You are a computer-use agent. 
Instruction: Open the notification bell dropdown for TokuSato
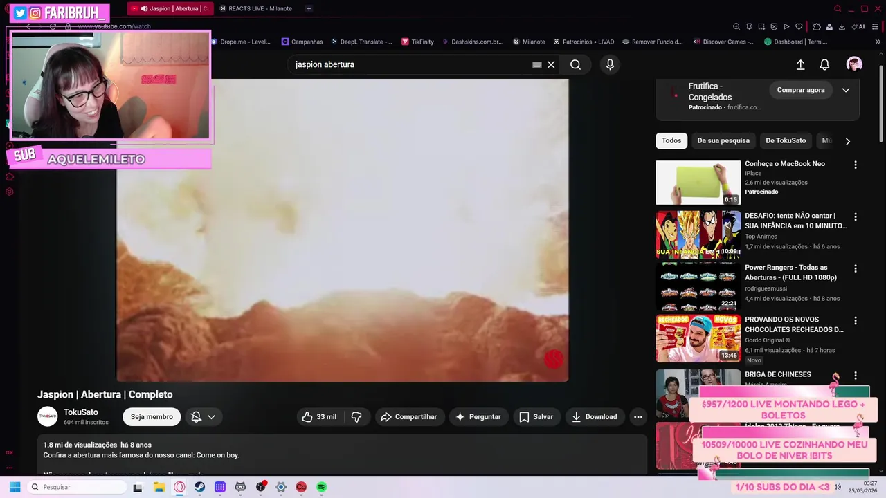(204, 416)
